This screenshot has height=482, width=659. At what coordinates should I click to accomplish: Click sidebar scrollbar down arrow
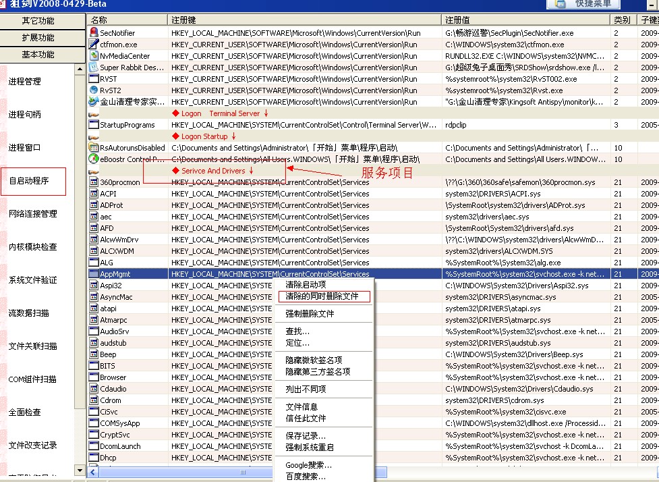tap(80, 470)
